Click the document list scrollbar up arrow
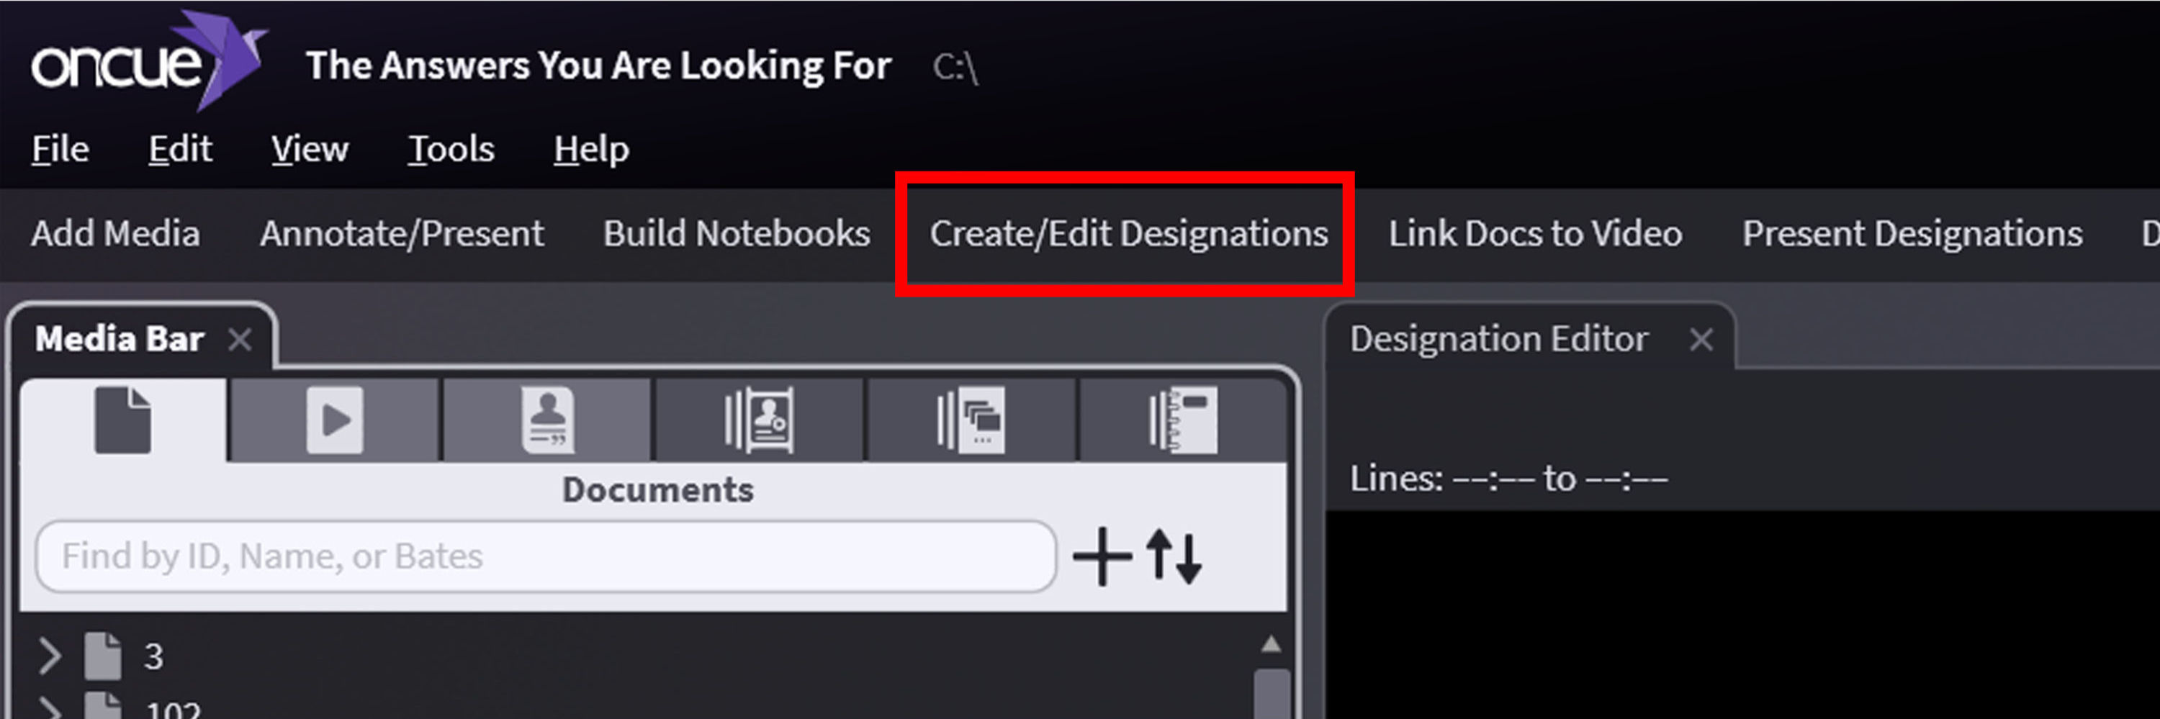Viewport: 2160px width, 719px height. (1270, 644)
